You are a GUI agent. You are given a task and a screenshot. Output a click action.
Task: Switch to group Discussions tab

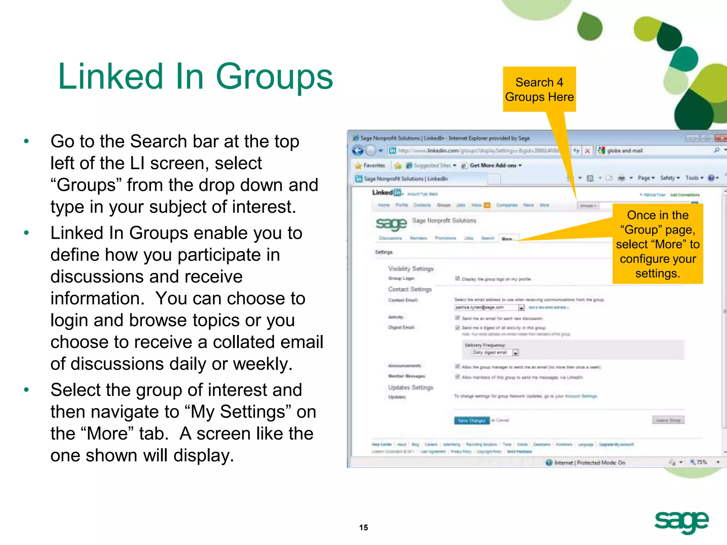pyautogui.click(x=390, y=238)
